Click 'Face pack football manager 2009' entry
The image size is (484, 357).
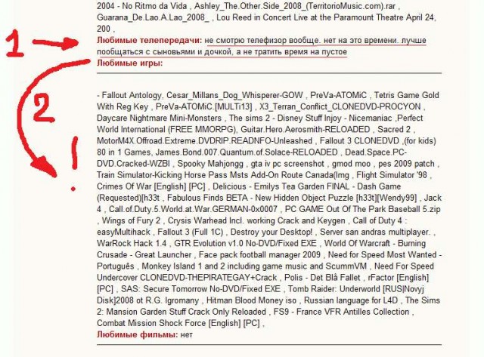[x=259, y=255]
